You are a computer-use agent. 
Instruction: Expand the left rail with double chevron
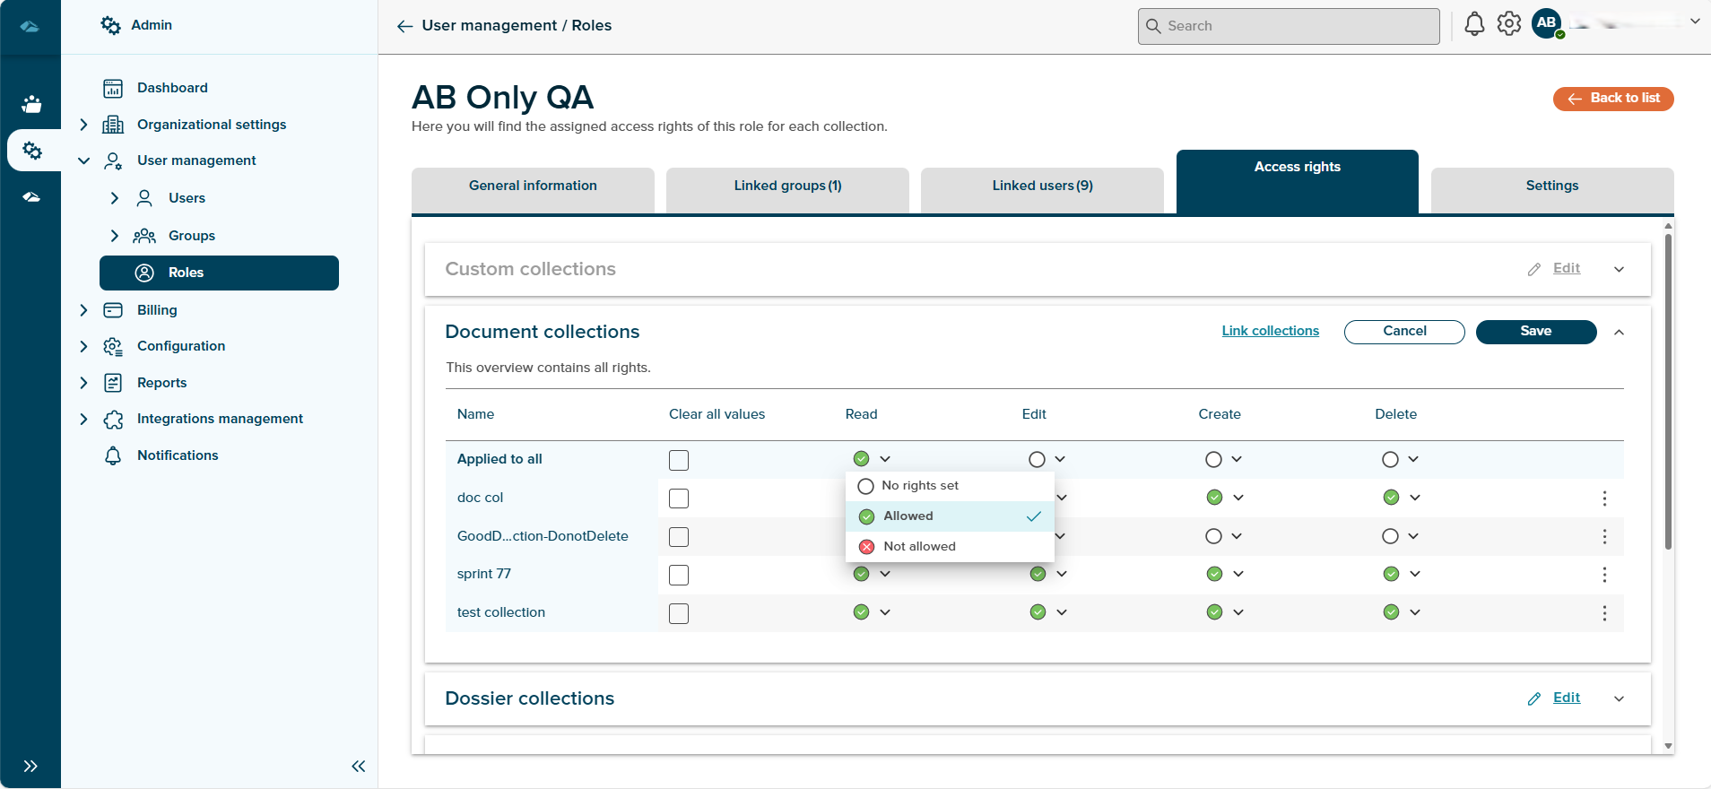tap(30, 766)
